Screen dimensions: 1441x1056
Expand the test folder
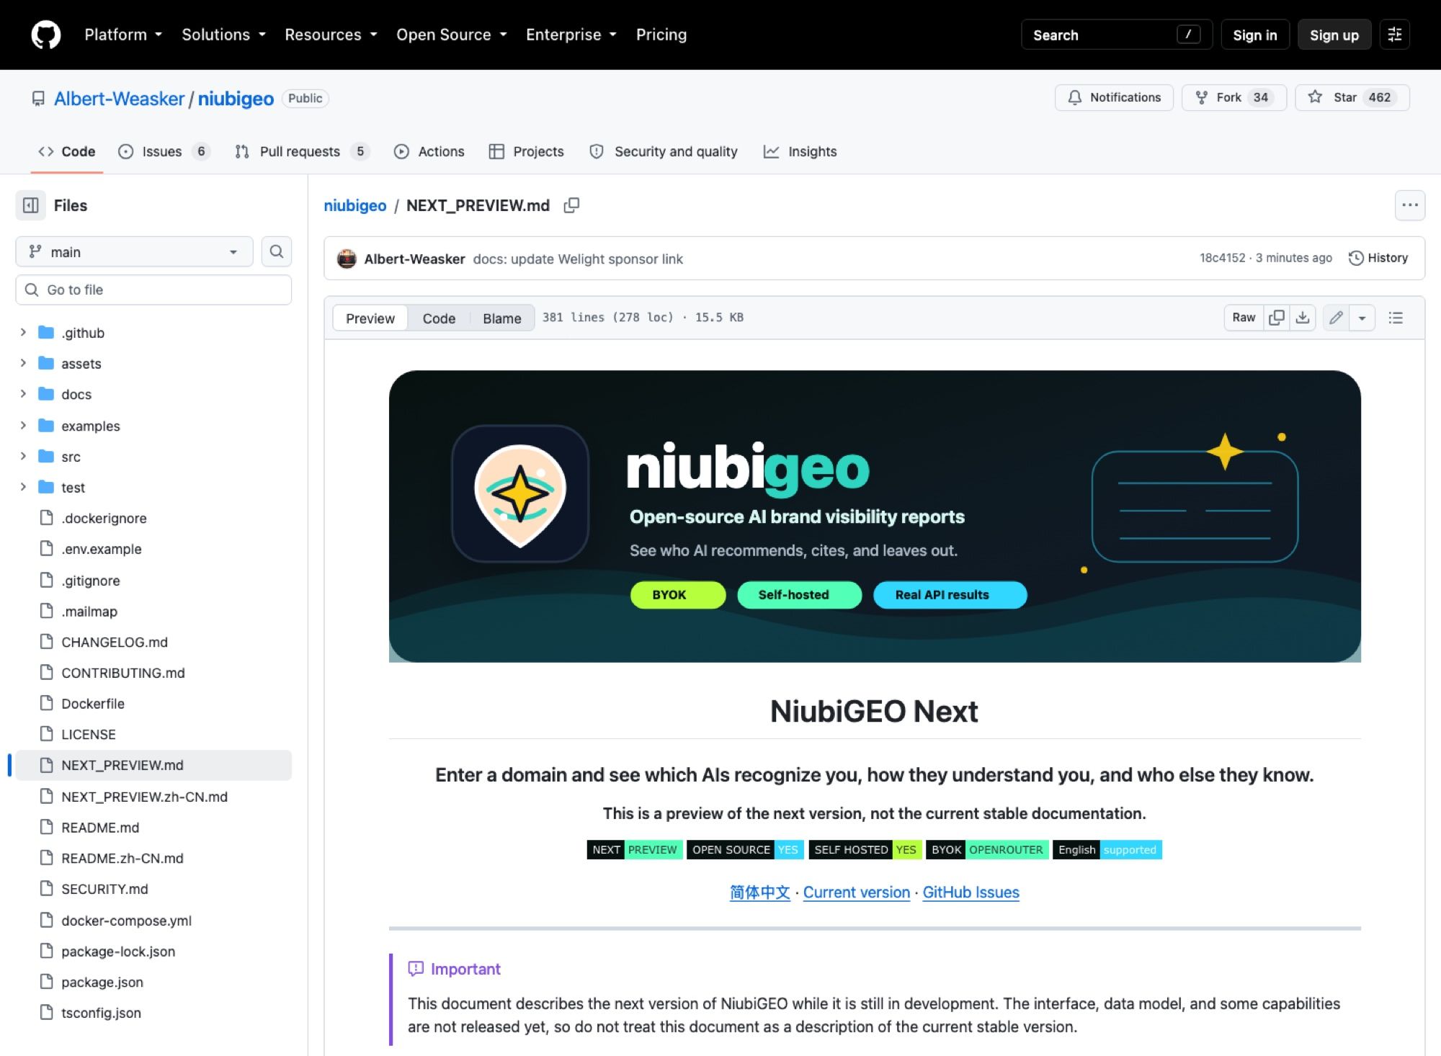point(23,487)
